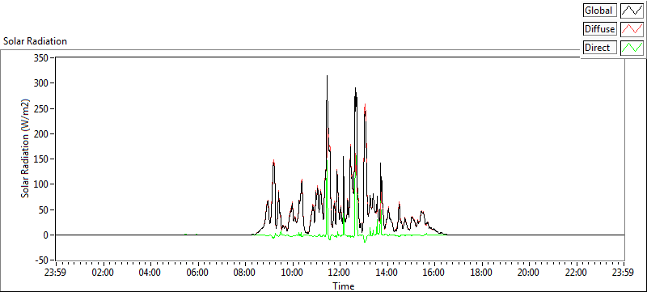The width and height of the screenshot is (647, 292).
Task: Click the 100 y-axis tick label
Action: tap(41, 184)
